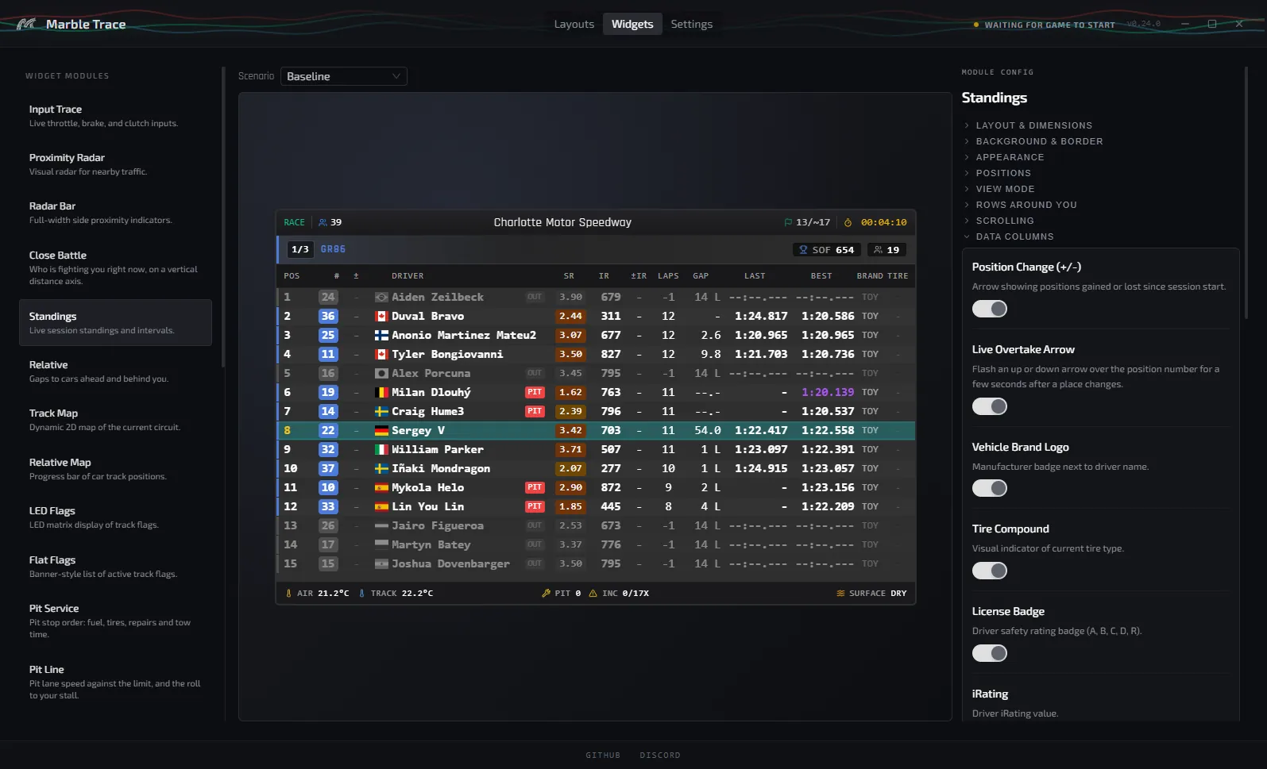Click the surface condition icon
The image size is (1267, 769).
840,593
